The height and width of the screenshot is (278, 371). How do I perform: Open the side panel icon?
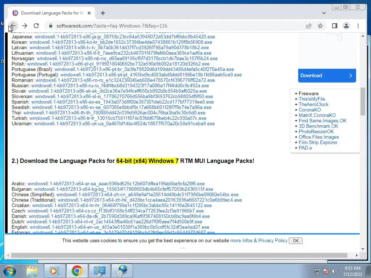[x=334, y=26]
